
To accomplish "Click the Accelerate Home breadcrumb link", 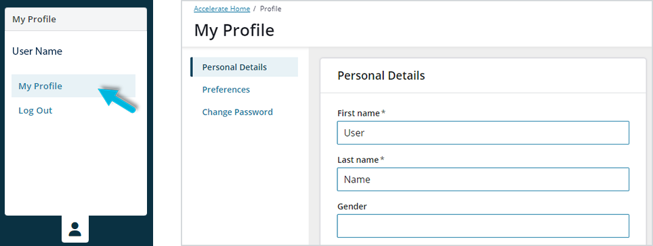I will (222, 9).
